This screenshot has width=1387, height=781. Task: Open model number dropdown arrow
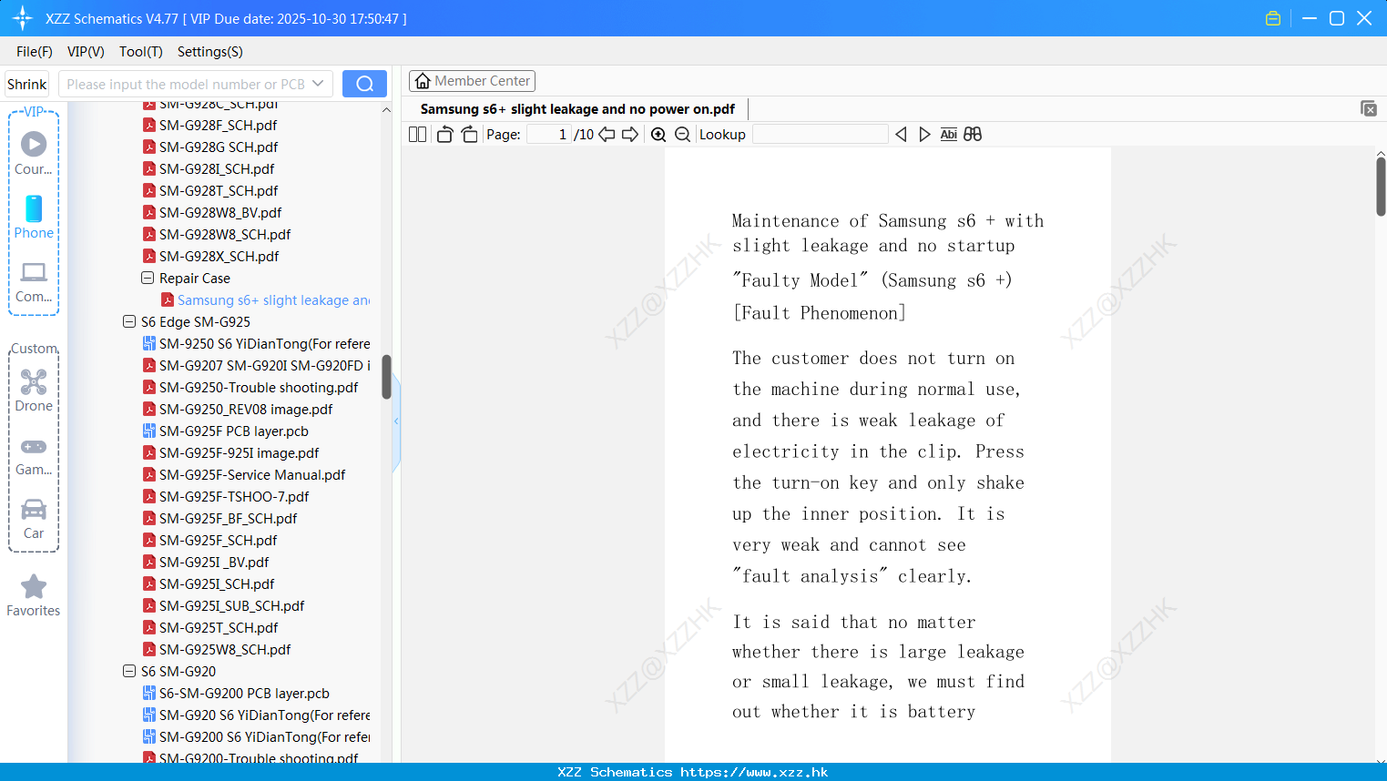[x=318, y=84]
